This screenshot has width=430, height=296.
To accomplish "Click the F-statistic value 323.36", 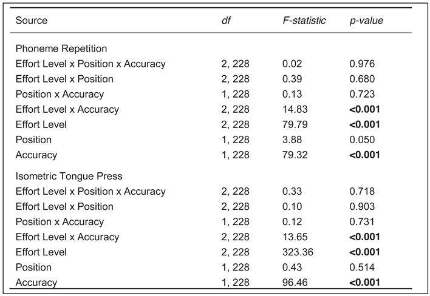I will coord(296,252).
